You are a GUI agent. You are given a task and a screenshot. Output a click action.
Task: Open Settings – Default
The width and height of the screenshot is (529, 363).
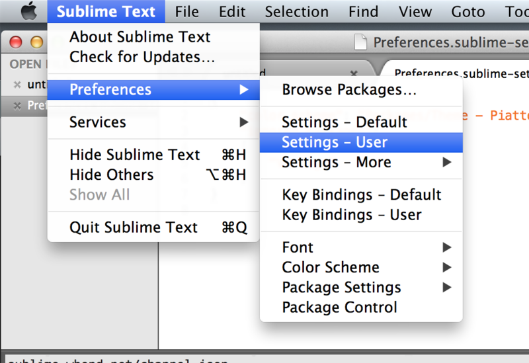(x=361, y=122)
